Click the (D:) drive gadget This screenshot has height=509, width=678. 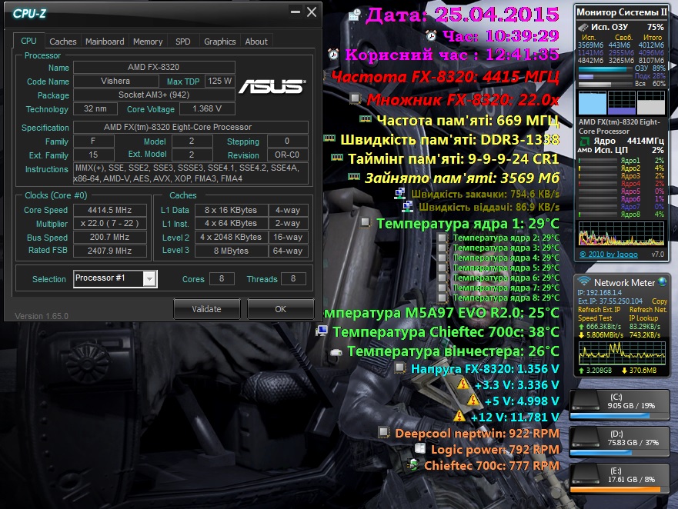[620, 442]
